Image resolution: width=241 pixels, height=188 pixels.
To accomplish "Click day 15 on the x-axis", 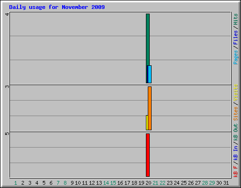I will pos(113,183).
